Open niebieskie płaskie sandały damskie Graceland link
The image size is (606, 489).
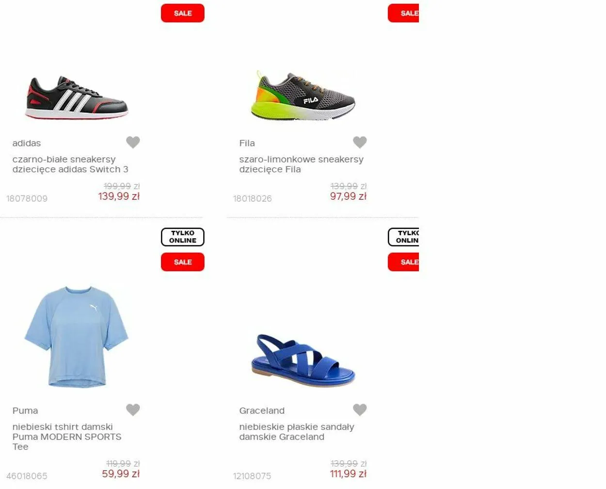[x=297, y=432]
